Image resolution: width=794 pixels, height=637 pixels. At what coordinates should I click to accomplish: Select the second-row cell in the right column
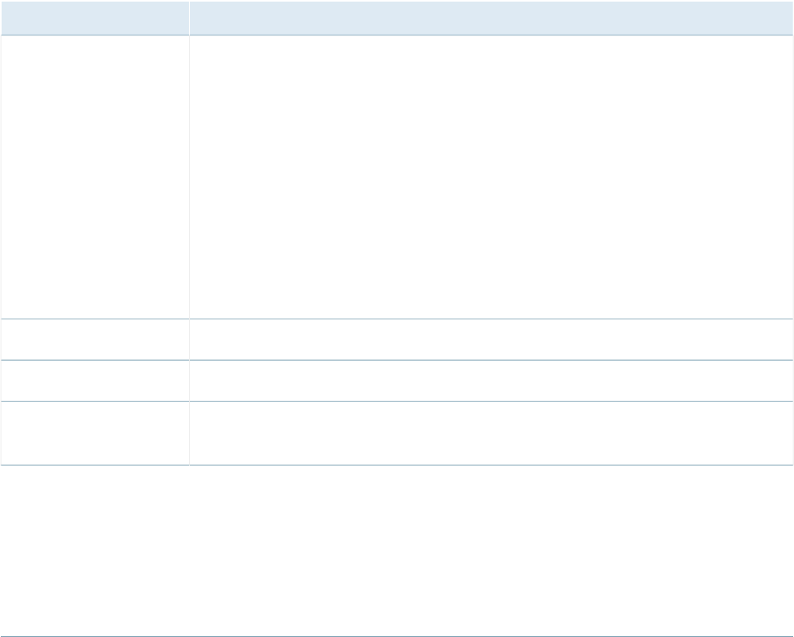pos(491,339)
